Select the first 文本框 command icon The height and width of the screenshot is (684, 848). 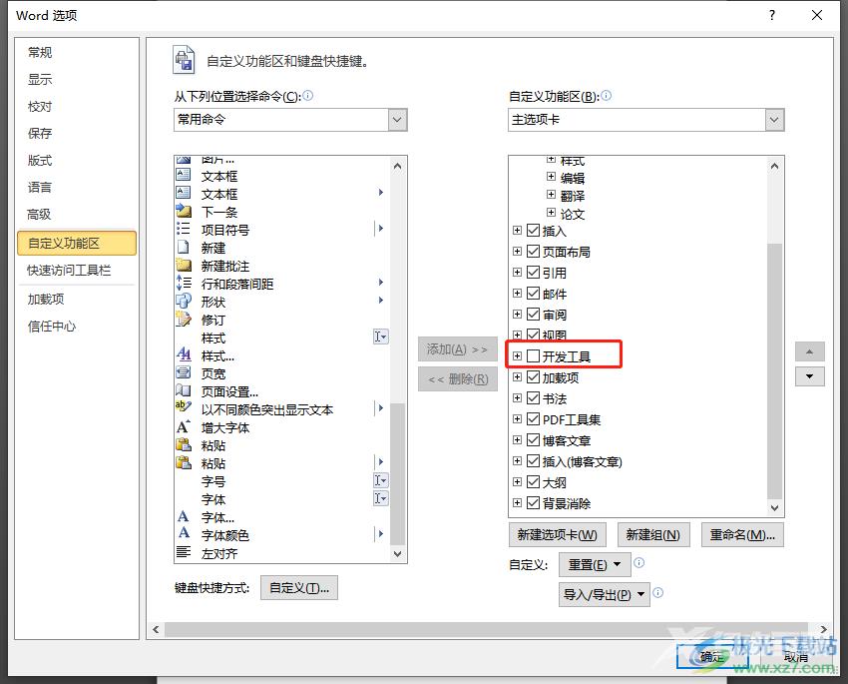coord(184,175)
